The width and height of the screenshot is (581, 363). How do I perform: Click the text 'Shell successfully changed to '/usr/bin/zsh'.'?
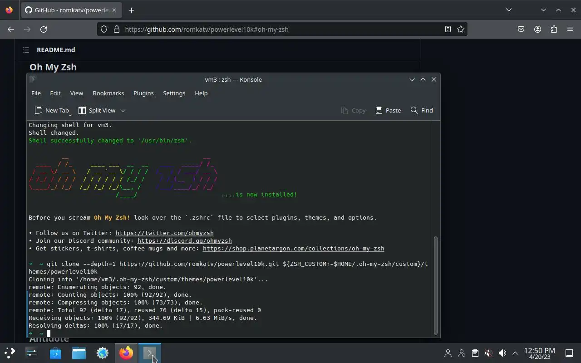coord(110,141)
